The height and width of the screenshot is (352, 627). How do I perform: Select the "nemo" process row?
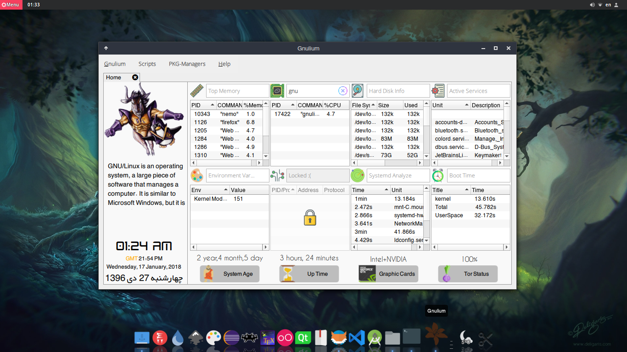point(227,114)
